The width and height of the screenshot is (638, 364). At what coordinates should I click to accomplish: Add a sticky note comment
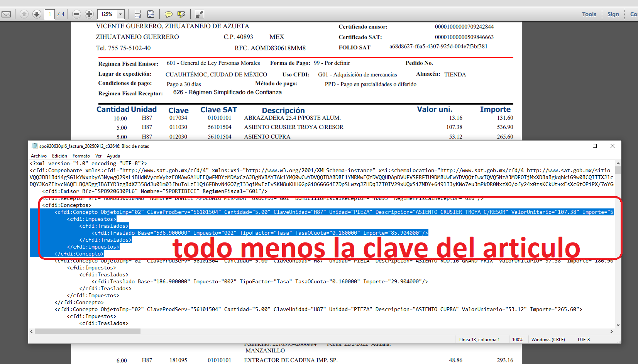tap(168, 14)
